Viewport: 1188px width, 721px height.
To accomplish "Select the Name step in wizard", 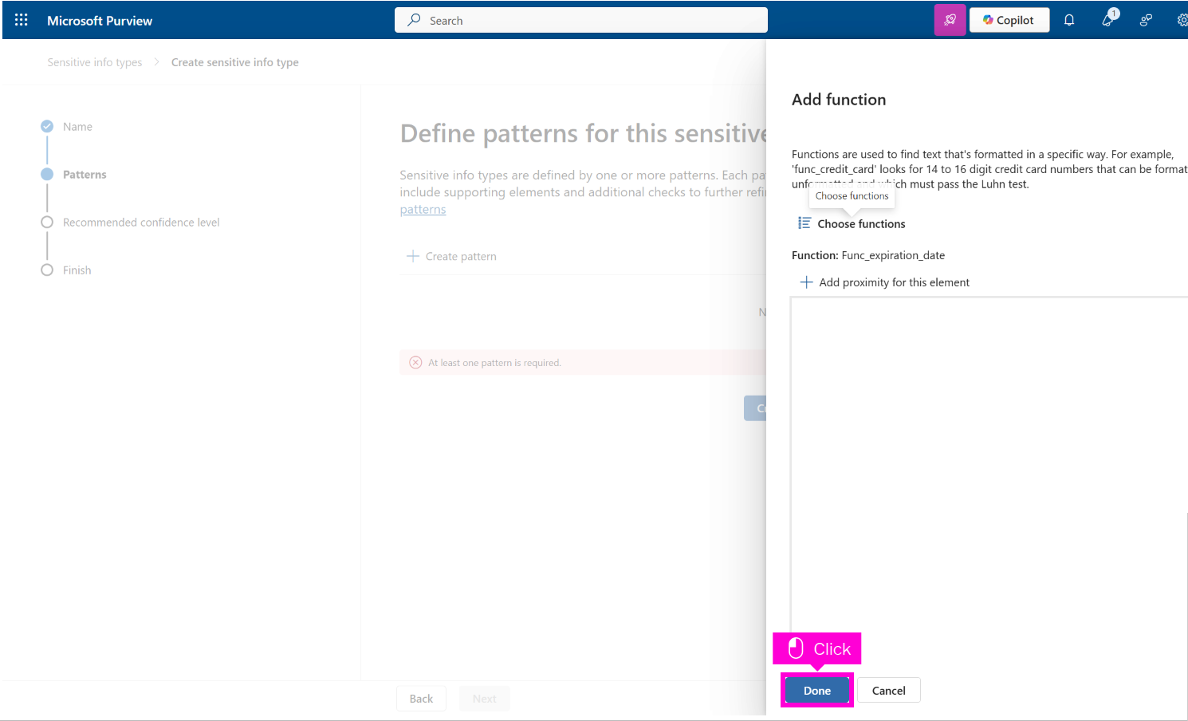I will click(77, 127).
